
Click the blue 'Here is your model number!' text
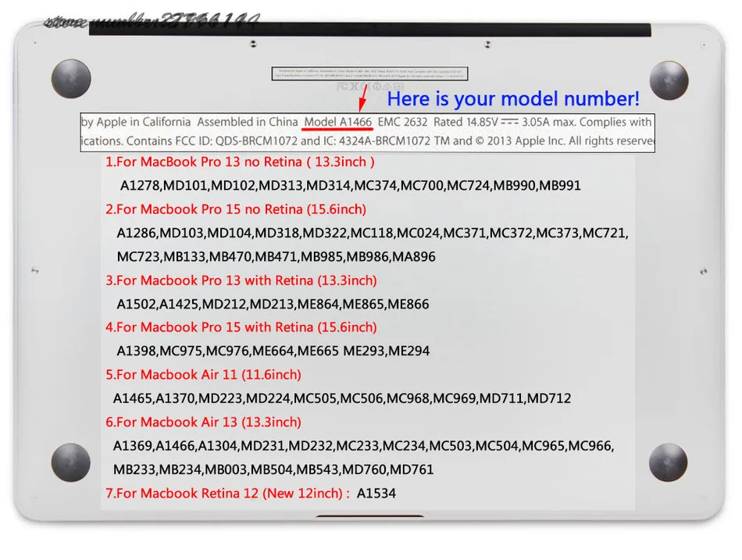click(513, 98)
